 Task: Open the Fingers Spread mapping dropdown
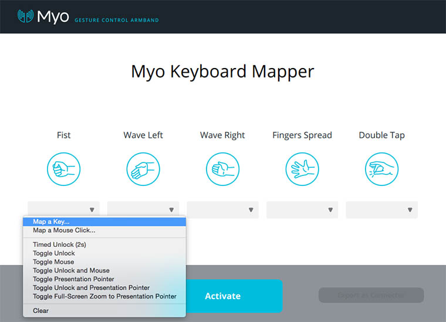tap(302, 210)
